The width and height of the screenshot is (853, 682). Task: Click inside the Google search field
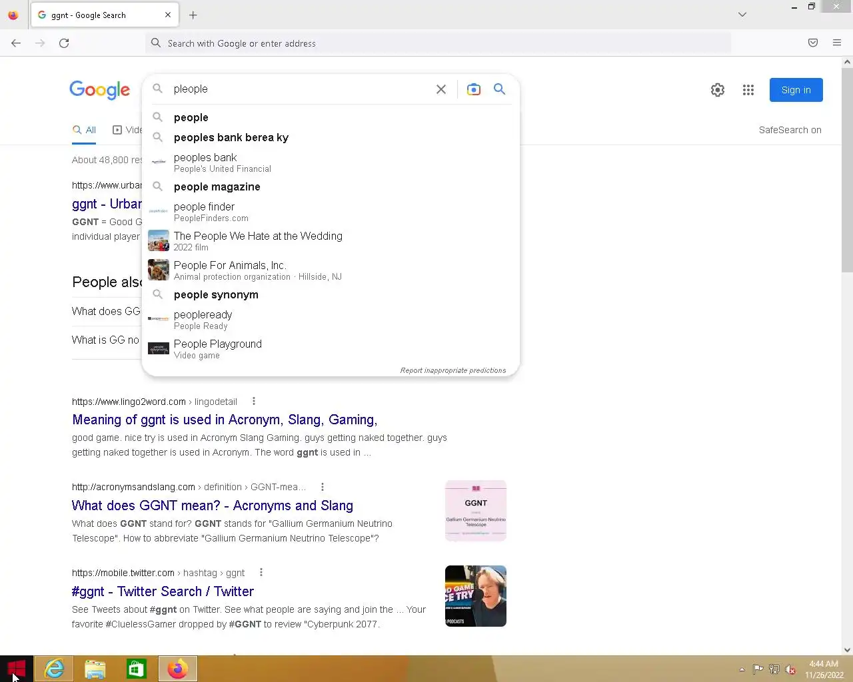(x=300, y=89)
